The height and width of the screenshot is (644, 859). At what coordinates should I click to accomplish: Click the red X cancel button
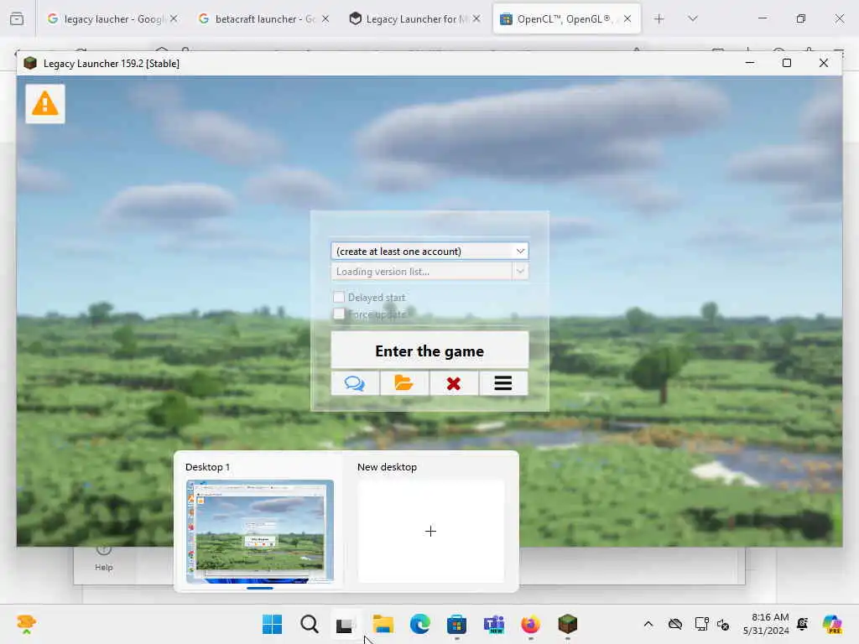pos(454,383)
